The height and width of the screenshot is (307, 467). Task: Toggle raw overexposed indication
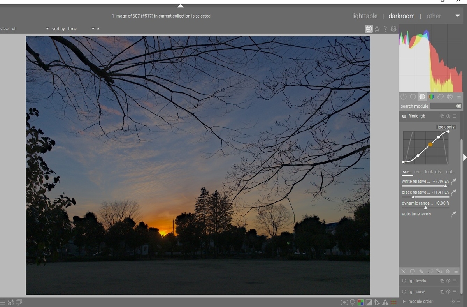pyautogui.click(x=361, y=302)
